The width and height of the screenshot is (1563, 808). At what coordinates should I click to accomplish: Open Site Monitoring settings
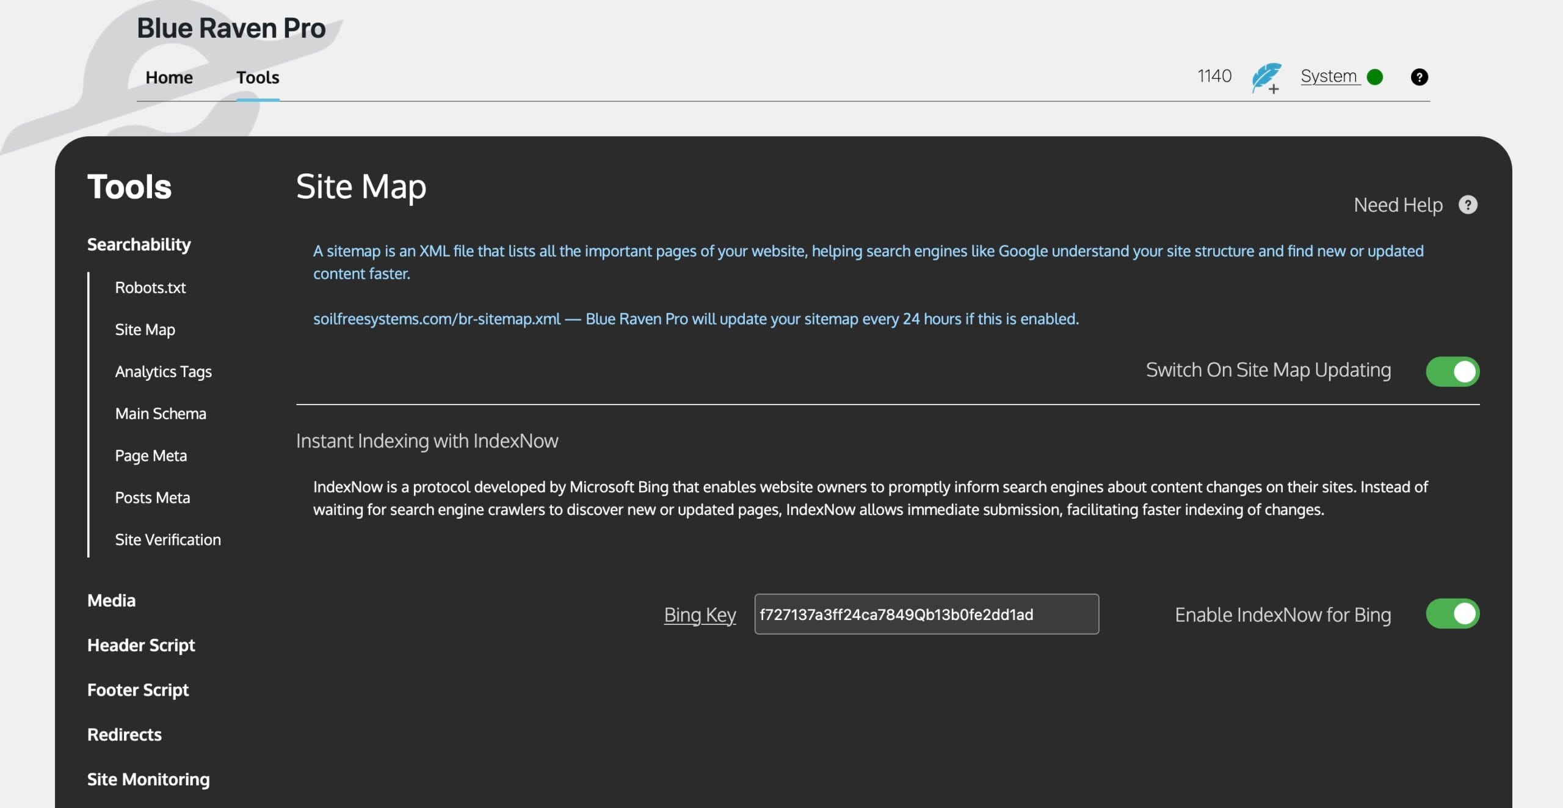tap(148, 779)
